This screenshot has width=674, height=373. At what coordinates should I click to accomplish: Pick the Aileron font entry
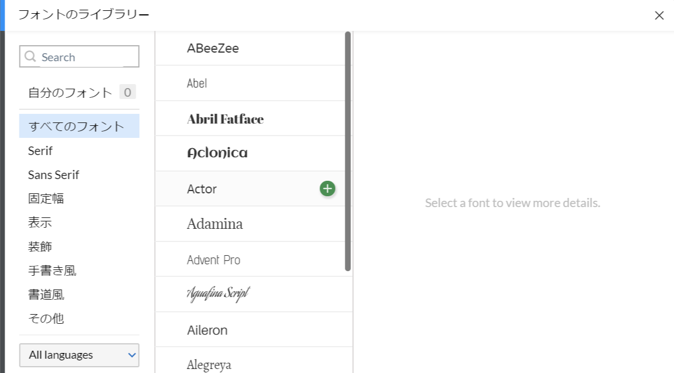pyautogui.click(x=207, y=330)
